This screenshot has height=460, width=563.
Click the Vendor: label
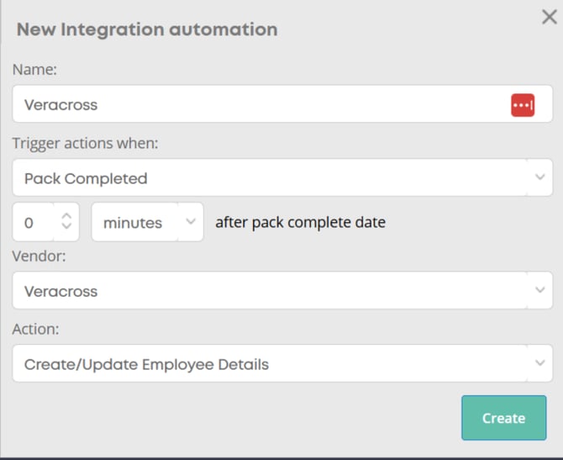point(39,256)
